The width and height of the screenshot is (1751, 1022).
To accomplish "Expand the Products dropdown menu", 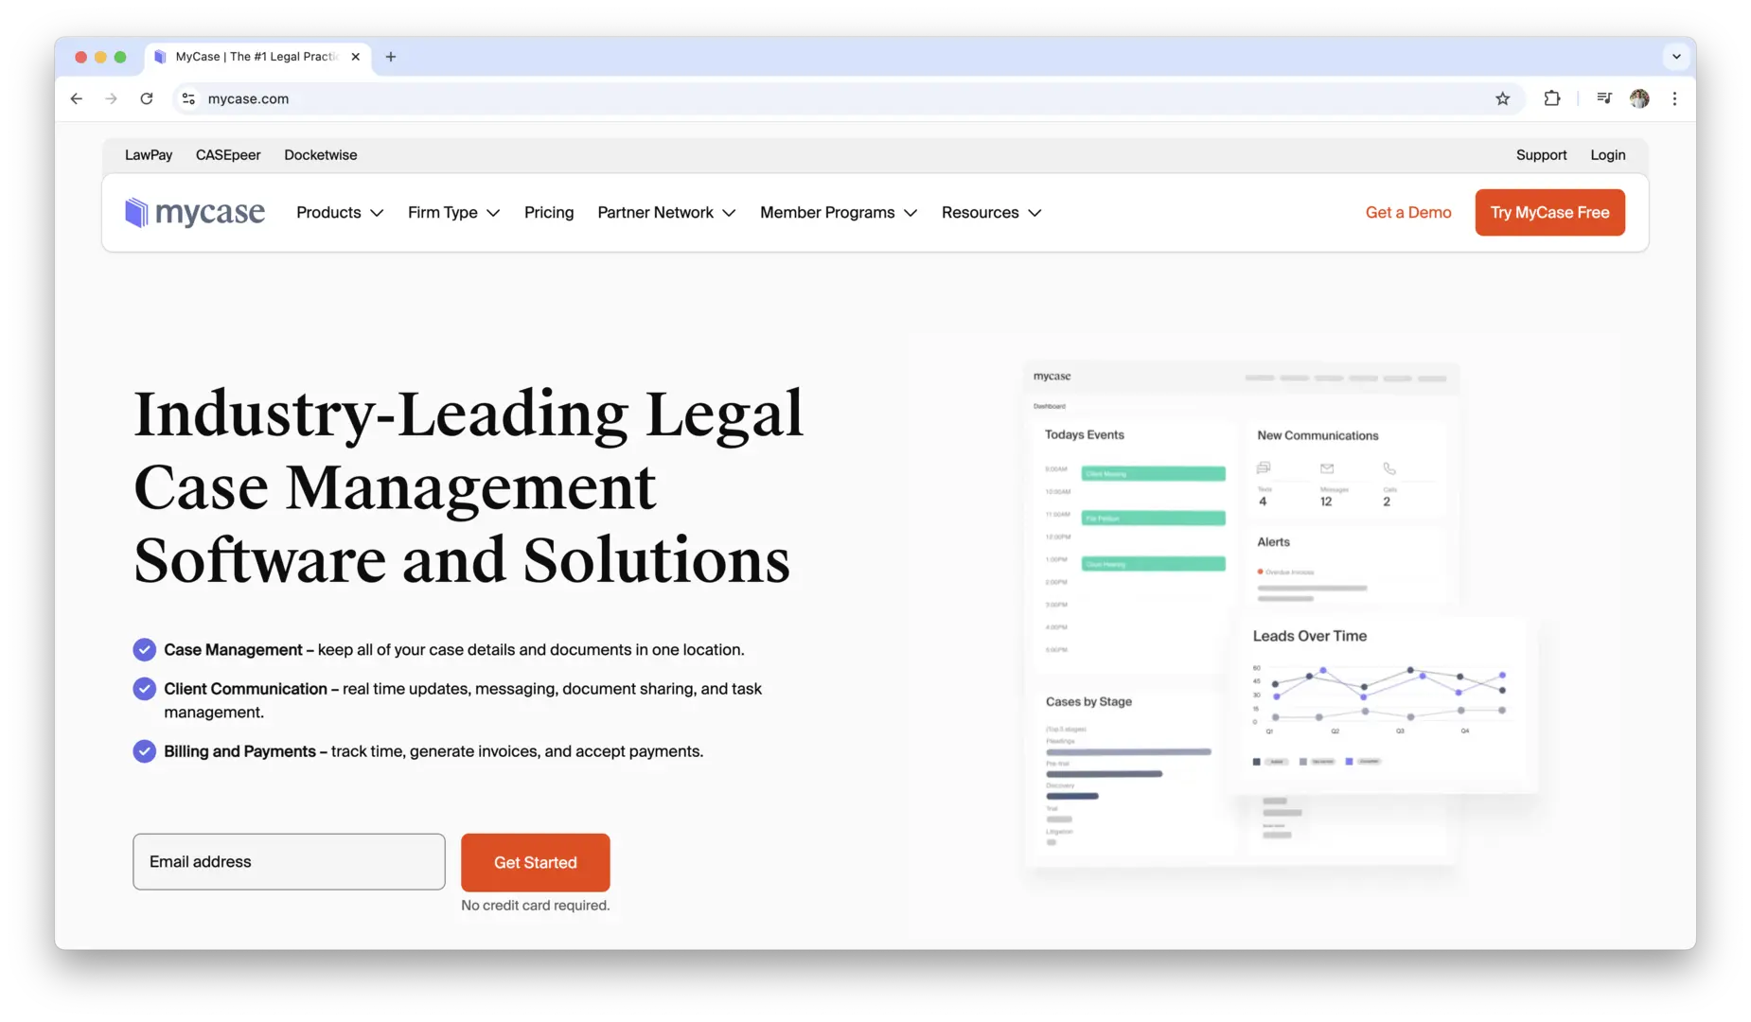I will 340,213.
